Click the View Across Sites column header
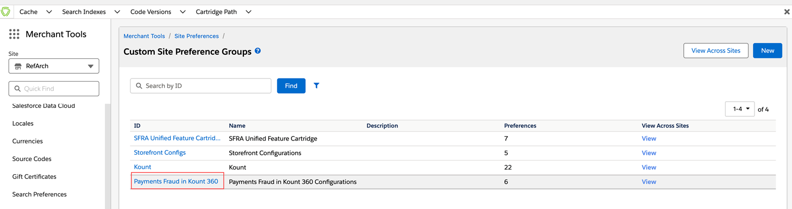The height and width of the screenshot is (209, 792). tap(665, 126)
